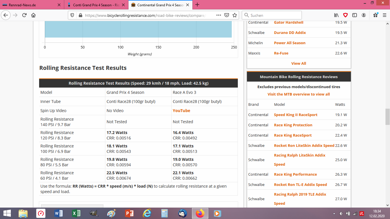Screen dimensions: 390x219
Task: Toggle the sidebar view
Action: [x=355, y=15]
